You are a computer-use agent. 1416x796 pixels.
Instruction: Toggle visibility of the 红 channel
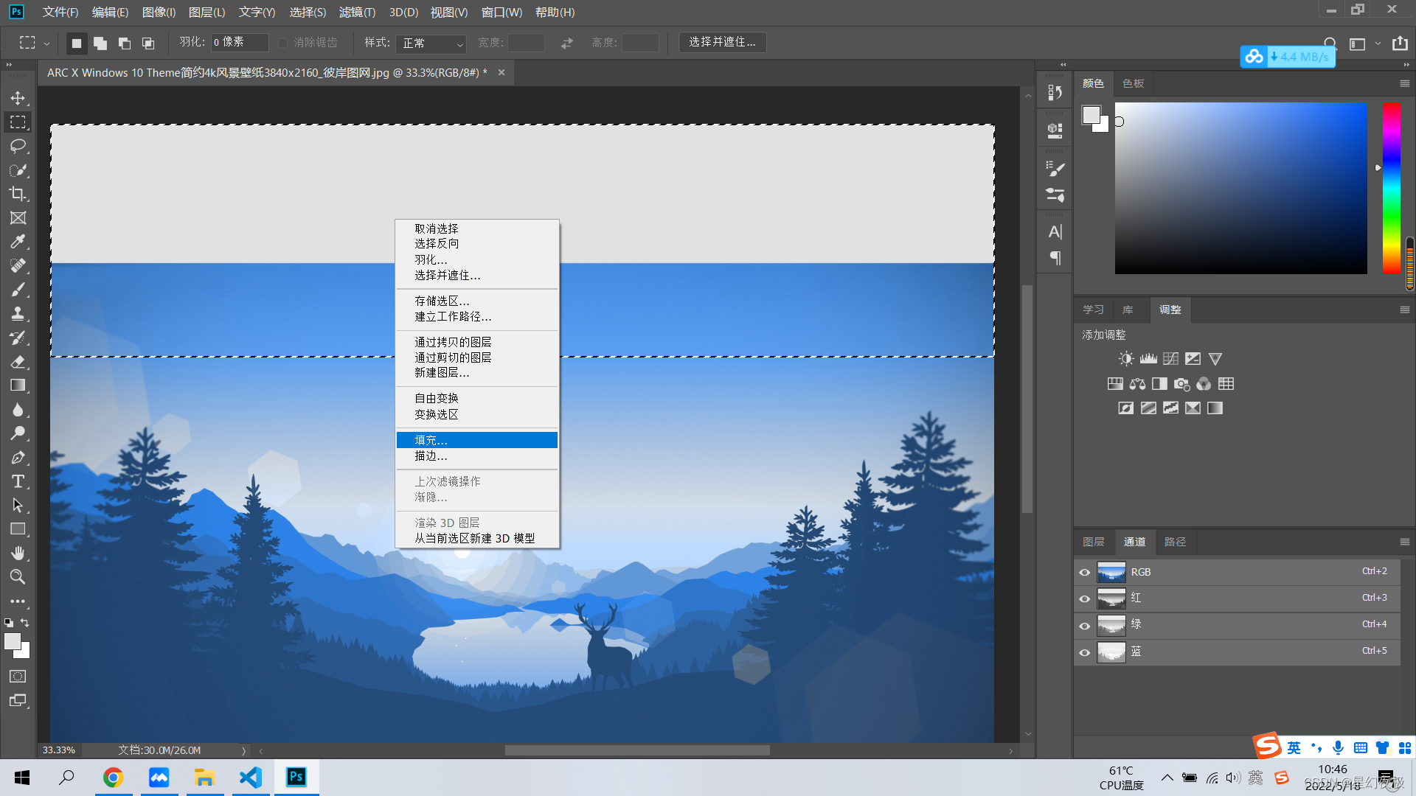click(1084, 598)
